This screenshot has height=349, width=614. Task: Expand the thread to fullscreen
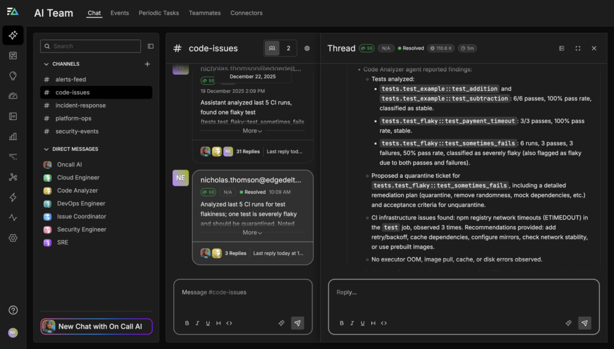(578, 48)
